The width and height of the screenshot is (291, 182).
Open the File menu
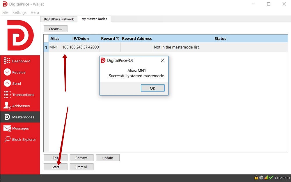(x=5, y=12)
